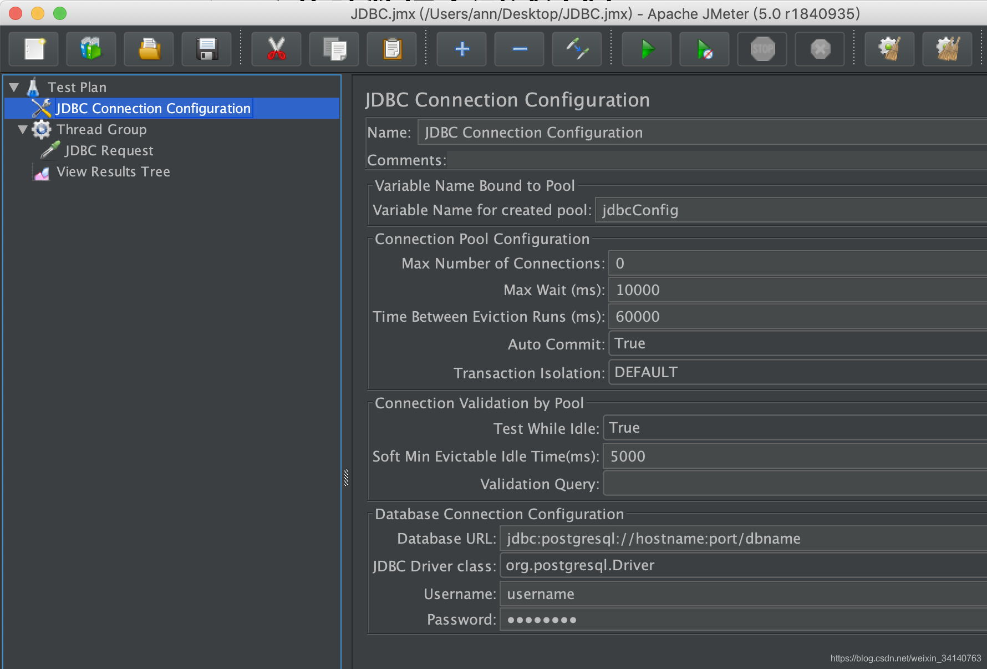Click the Thread Group gear icon
Image resolution: width=987 pixels, height=669 pixels.
pos(42,130)
